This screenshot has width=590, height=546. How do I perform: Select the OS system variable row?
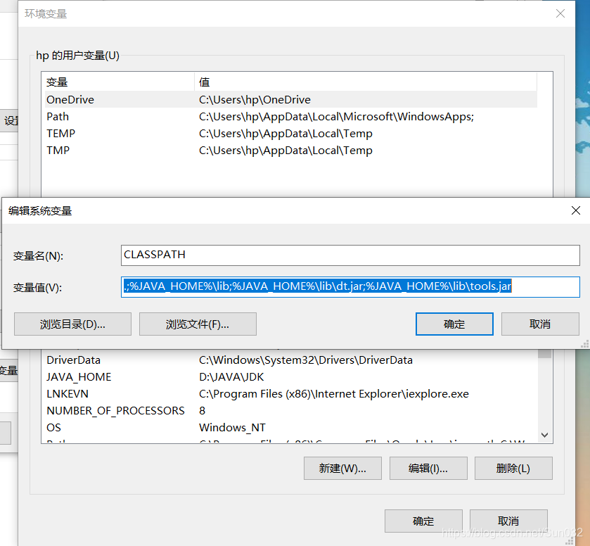click(291, 427)
